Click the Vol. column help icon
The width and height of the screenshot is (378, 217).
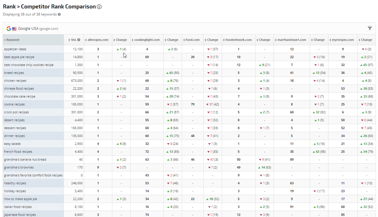pyautogui.click(x=79, y=40)
